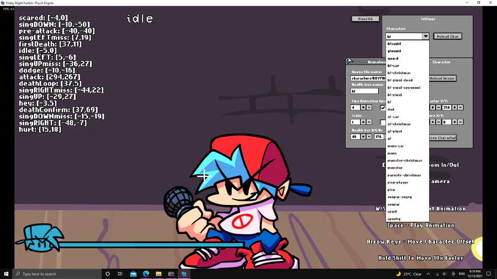
Task: Click the singRIGHT: [-48,-7] offset text
Action: pyautogui.click(x=52, y=123)
